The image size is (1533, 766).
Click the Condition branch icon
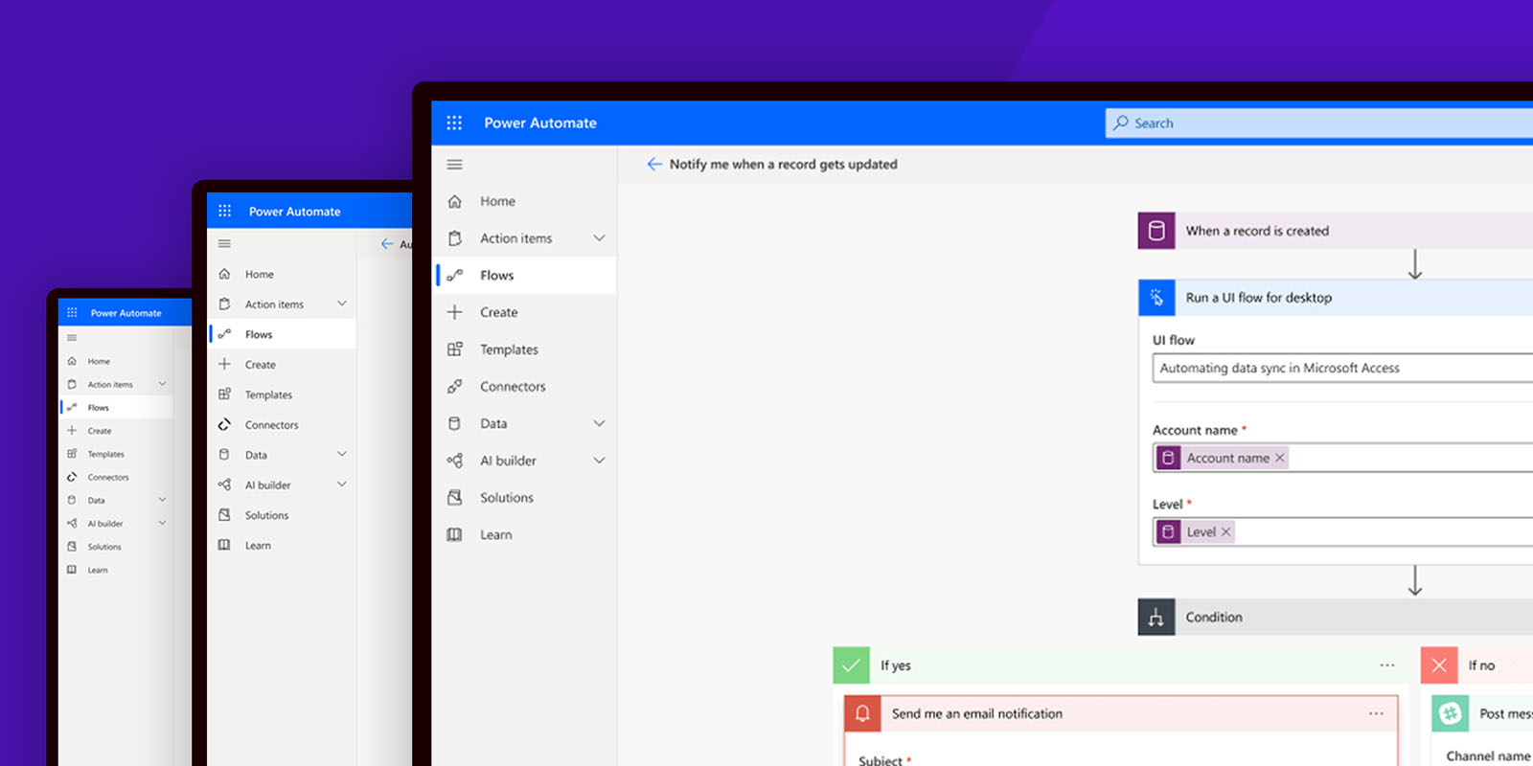pos(1156,618)
